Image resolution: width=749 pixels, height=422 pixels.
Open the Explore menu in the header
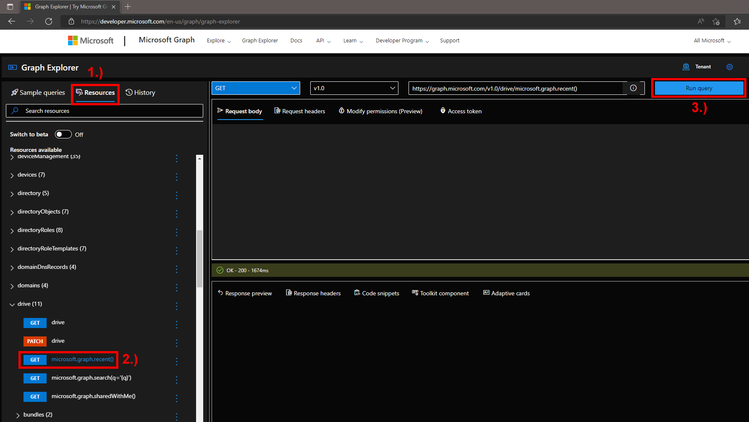219,41
